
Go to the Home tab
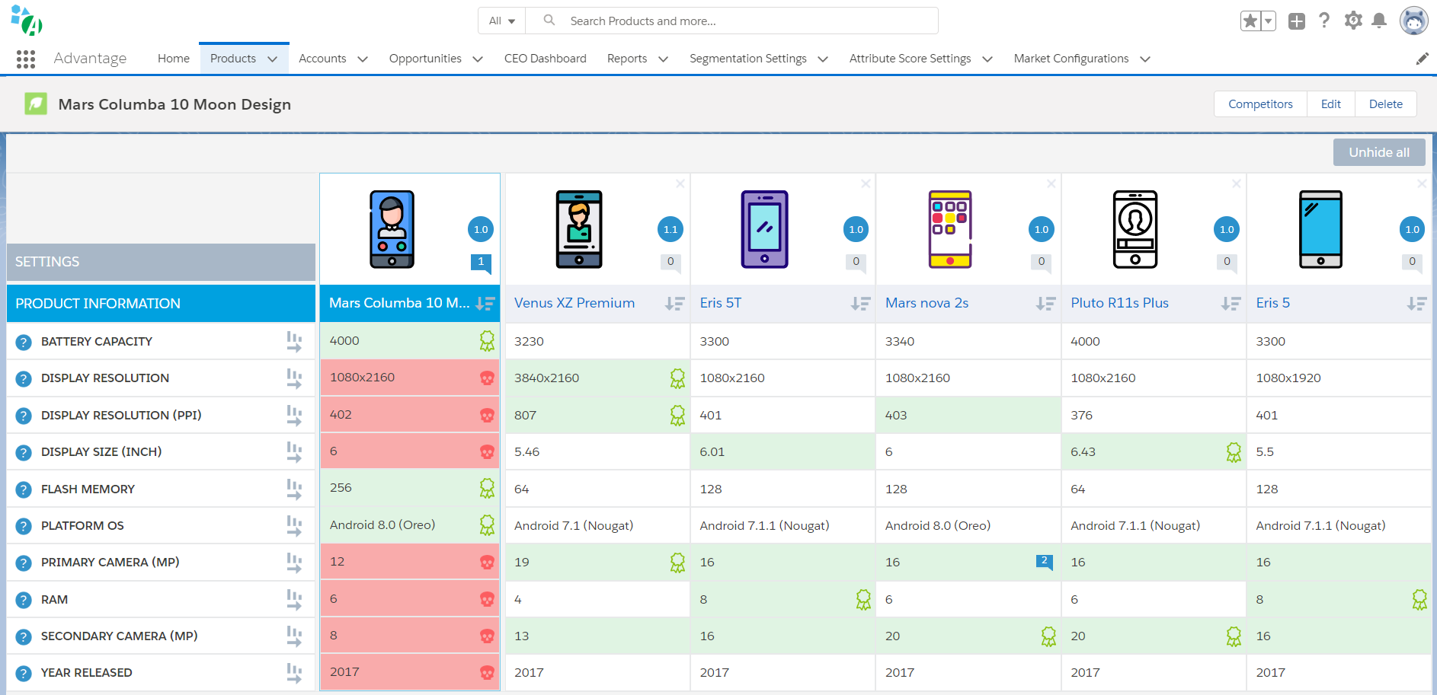(x=174, y=59)
